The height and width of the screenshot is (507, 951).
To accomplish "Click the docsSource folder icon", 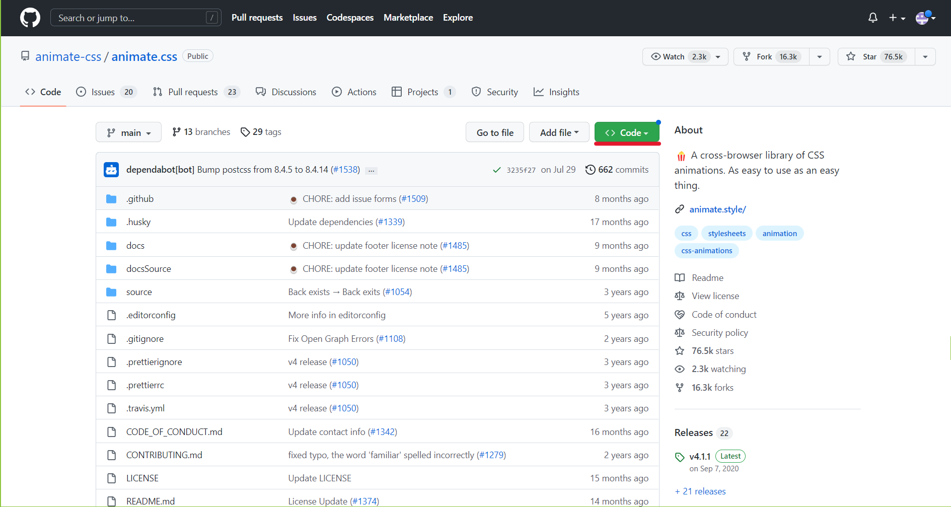I will 111,269.
